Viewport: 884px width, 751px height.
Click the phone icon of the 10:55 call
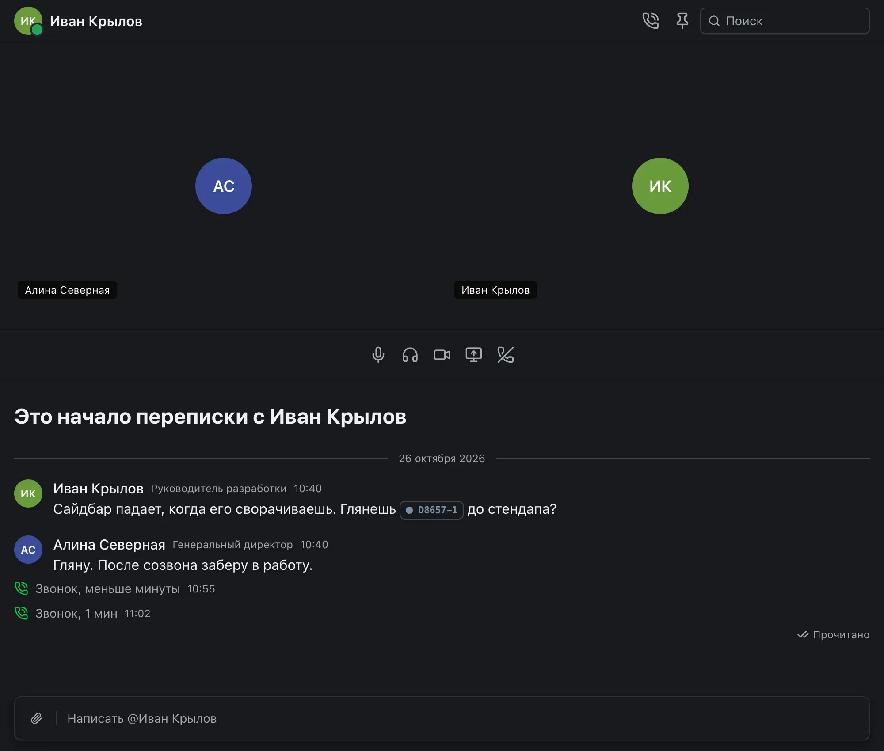click(x=21, y=588)
